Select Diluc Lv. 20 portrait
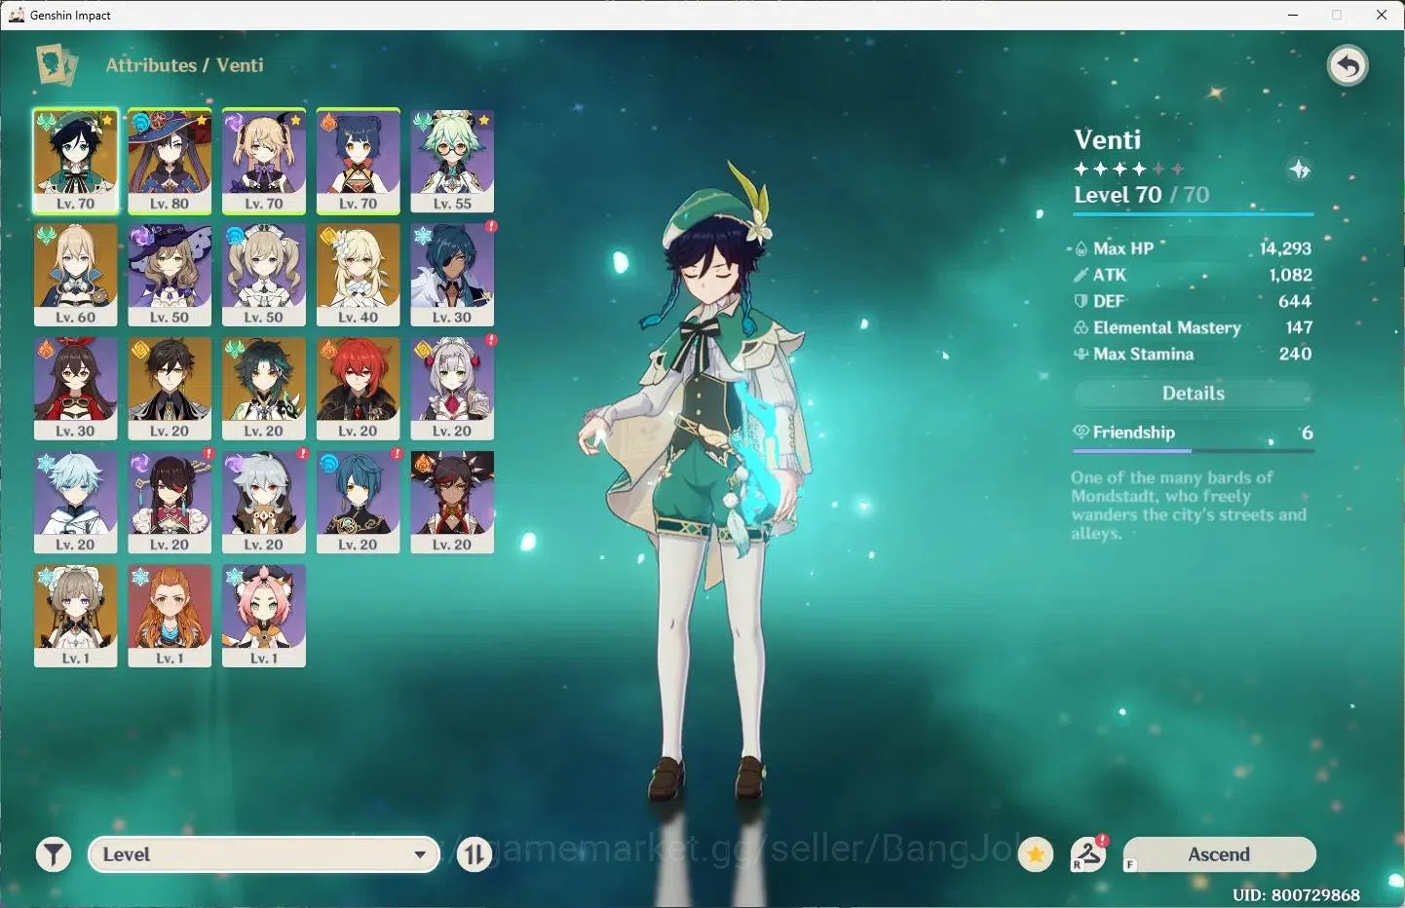This screenshot has height=908, width=1405. (x=358, y=389)
